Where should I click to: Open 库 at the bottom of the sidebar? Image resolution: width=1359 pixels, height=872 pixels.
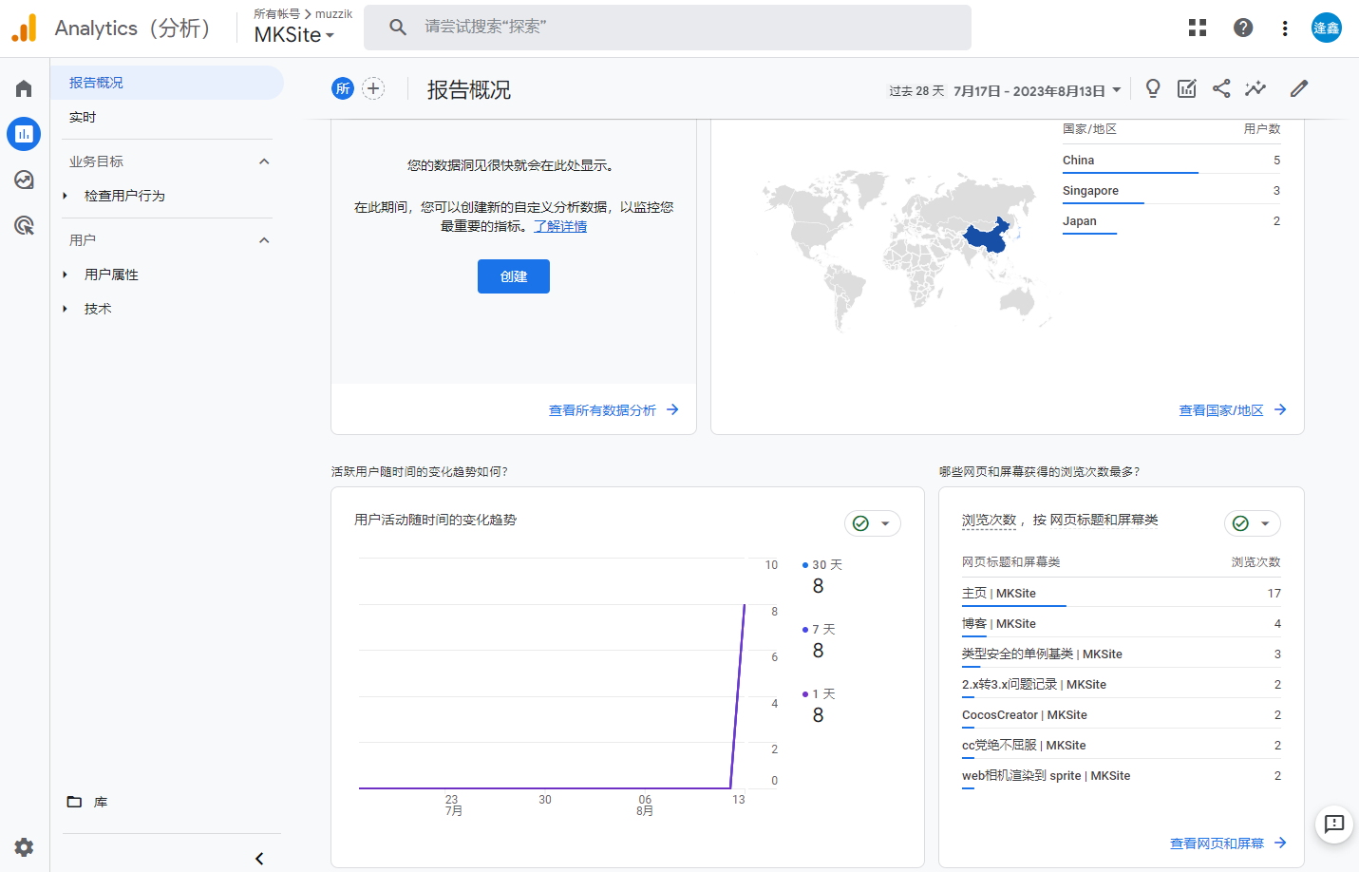pos(101,802)
